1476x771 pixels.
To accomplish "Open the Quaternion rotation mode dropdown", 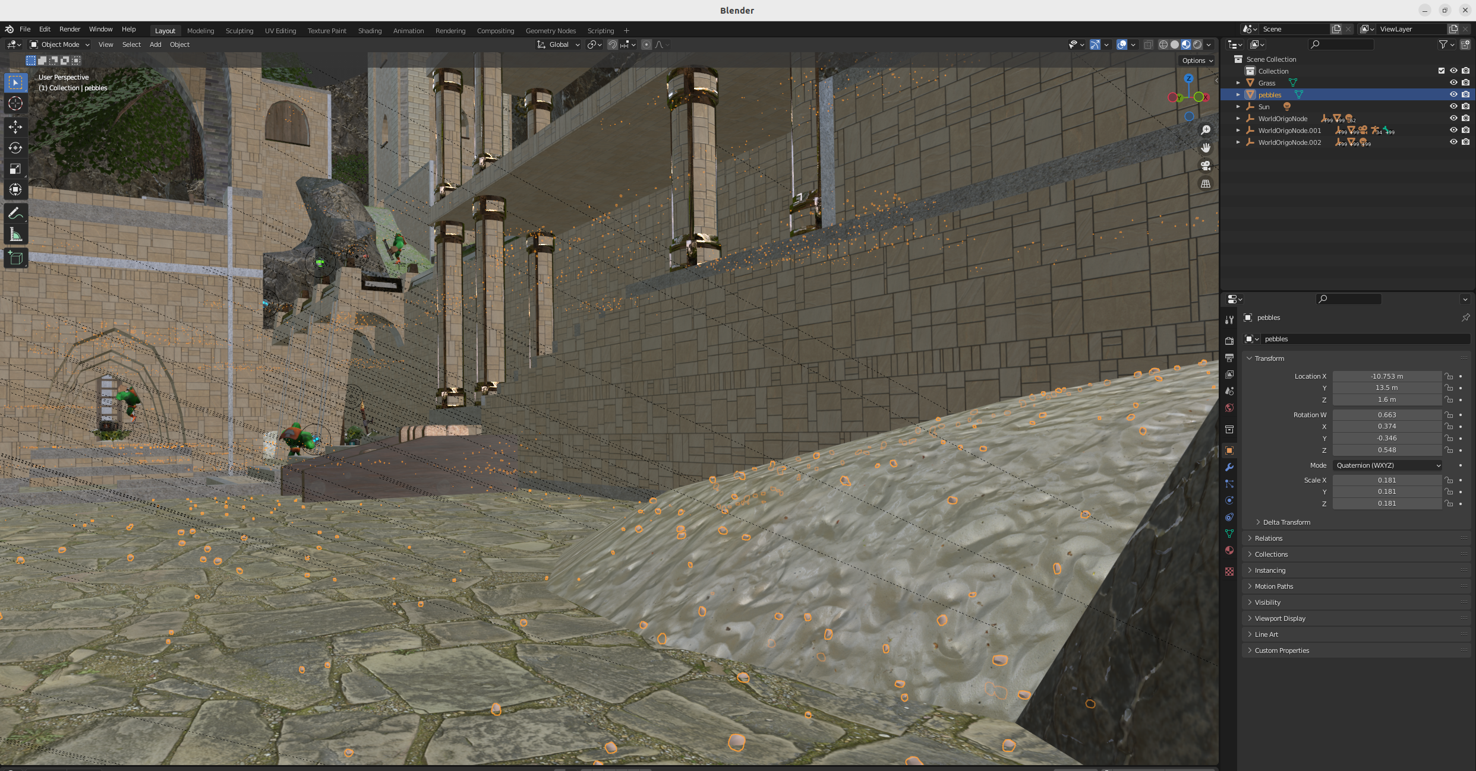I will (x=1387, y=465).
